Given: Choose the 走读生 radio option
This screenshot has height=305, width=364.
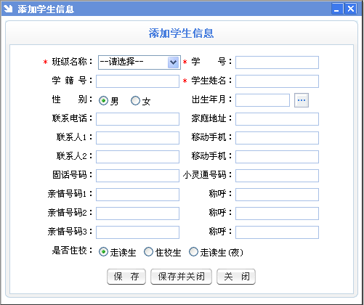Looking at the screenshot, I should 103,252.
